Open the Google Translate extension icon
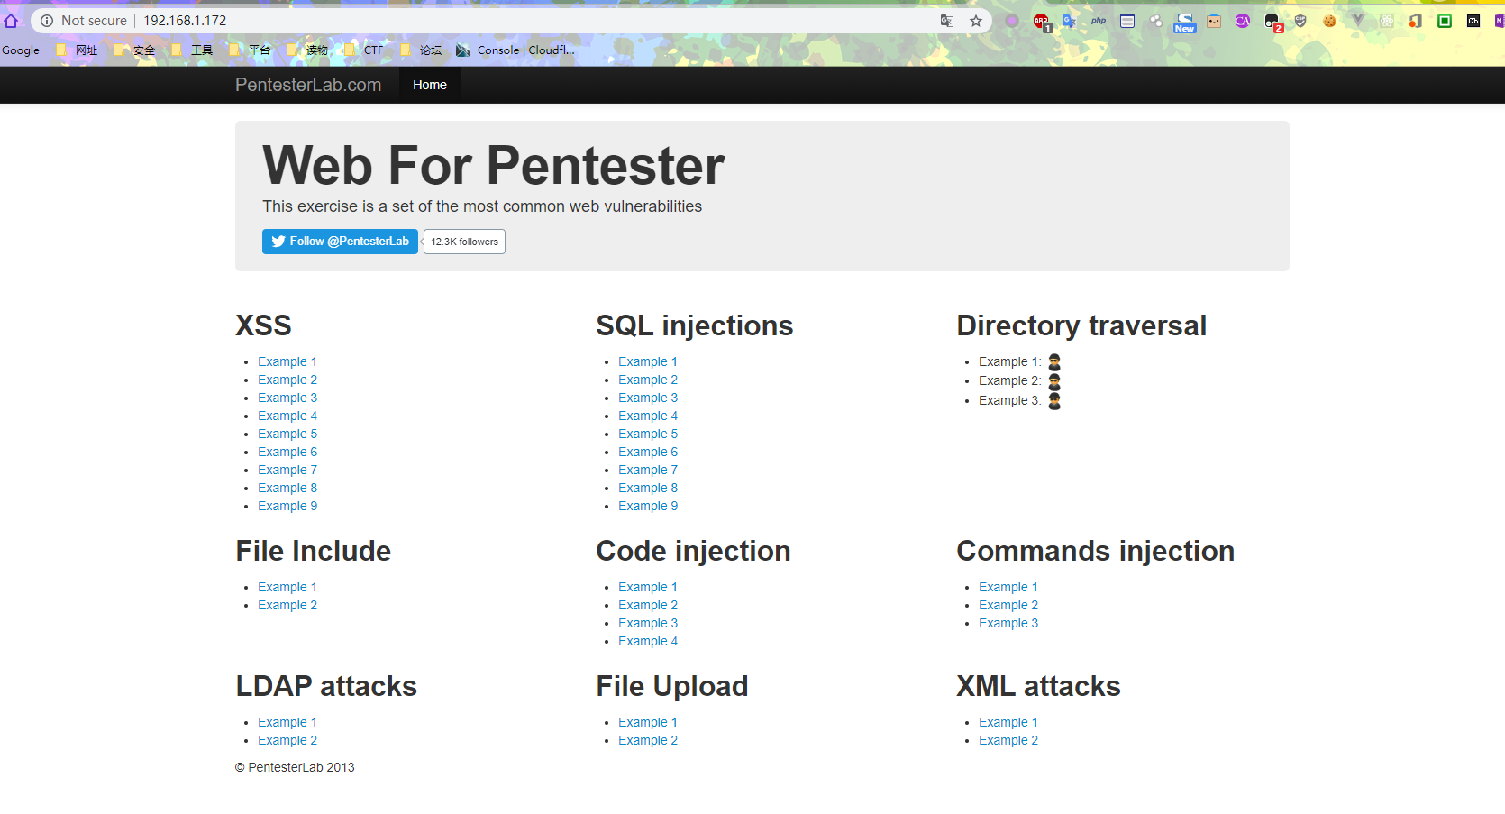1505x814 pixels. (1070, 21)
